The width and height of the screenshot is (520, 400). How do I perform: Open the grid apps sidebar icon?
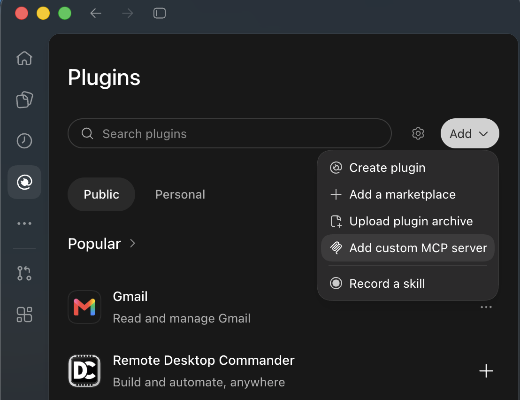coord(24,315)
